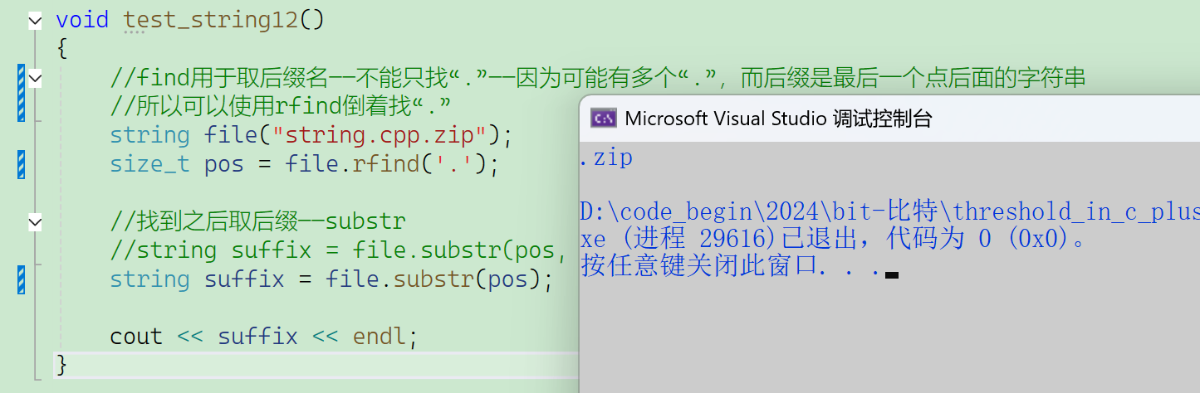Click the endl keyword
Screen dimensions: 1200x393
tap(380, 337)
